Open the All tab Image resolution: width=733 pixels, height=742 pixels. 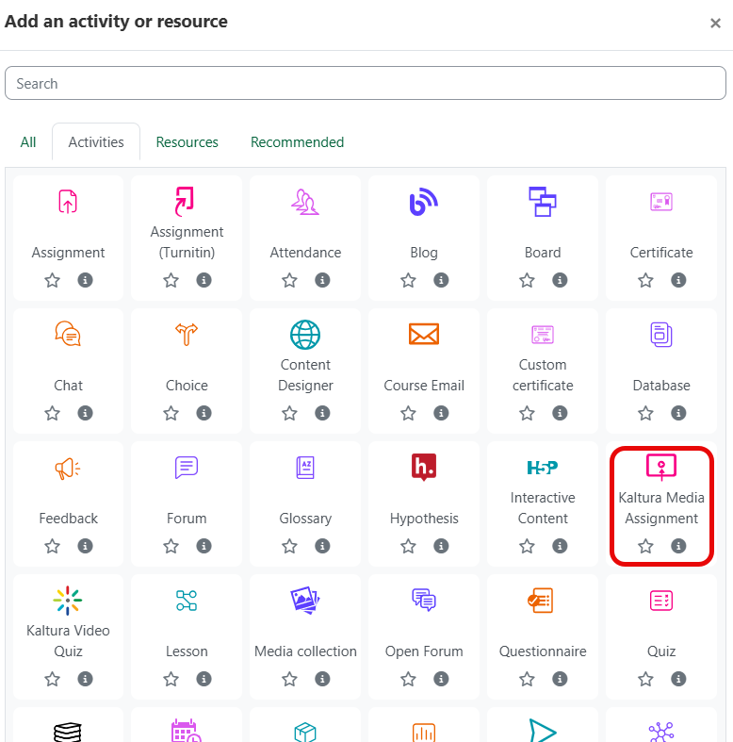(28, 142)
